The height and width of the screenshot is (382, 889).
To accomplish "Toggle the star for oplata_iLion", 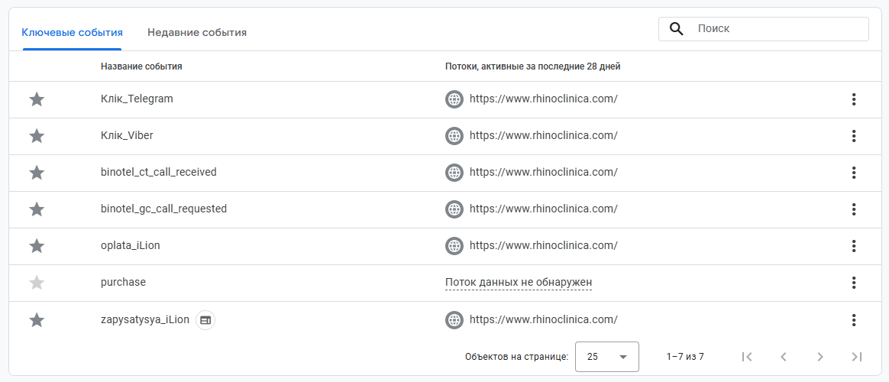I will tap(37, 246).
